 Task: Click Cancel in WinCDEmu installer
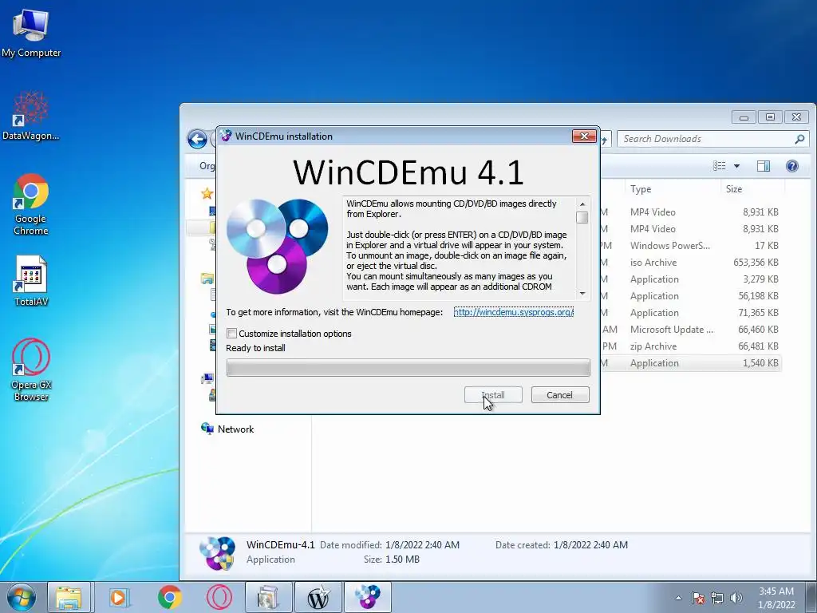[x=560, y=394]
